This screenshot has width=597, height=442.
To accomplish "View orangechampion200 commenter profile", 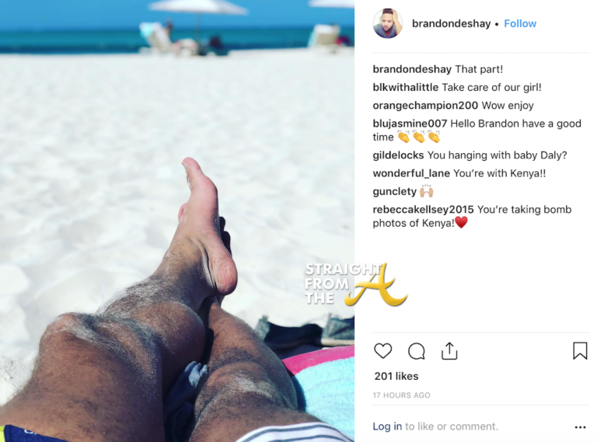I will [425, 106].
